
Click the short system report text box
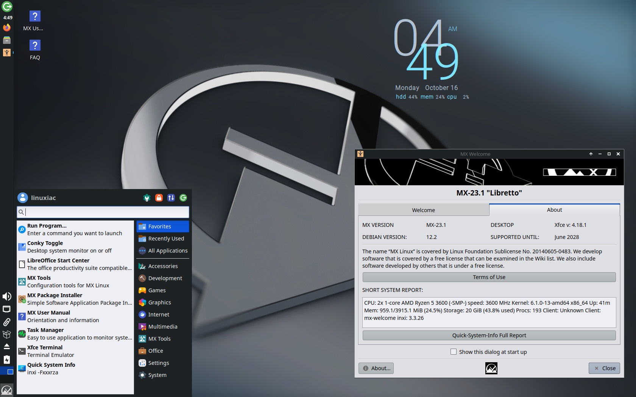[x=489, y=312]
